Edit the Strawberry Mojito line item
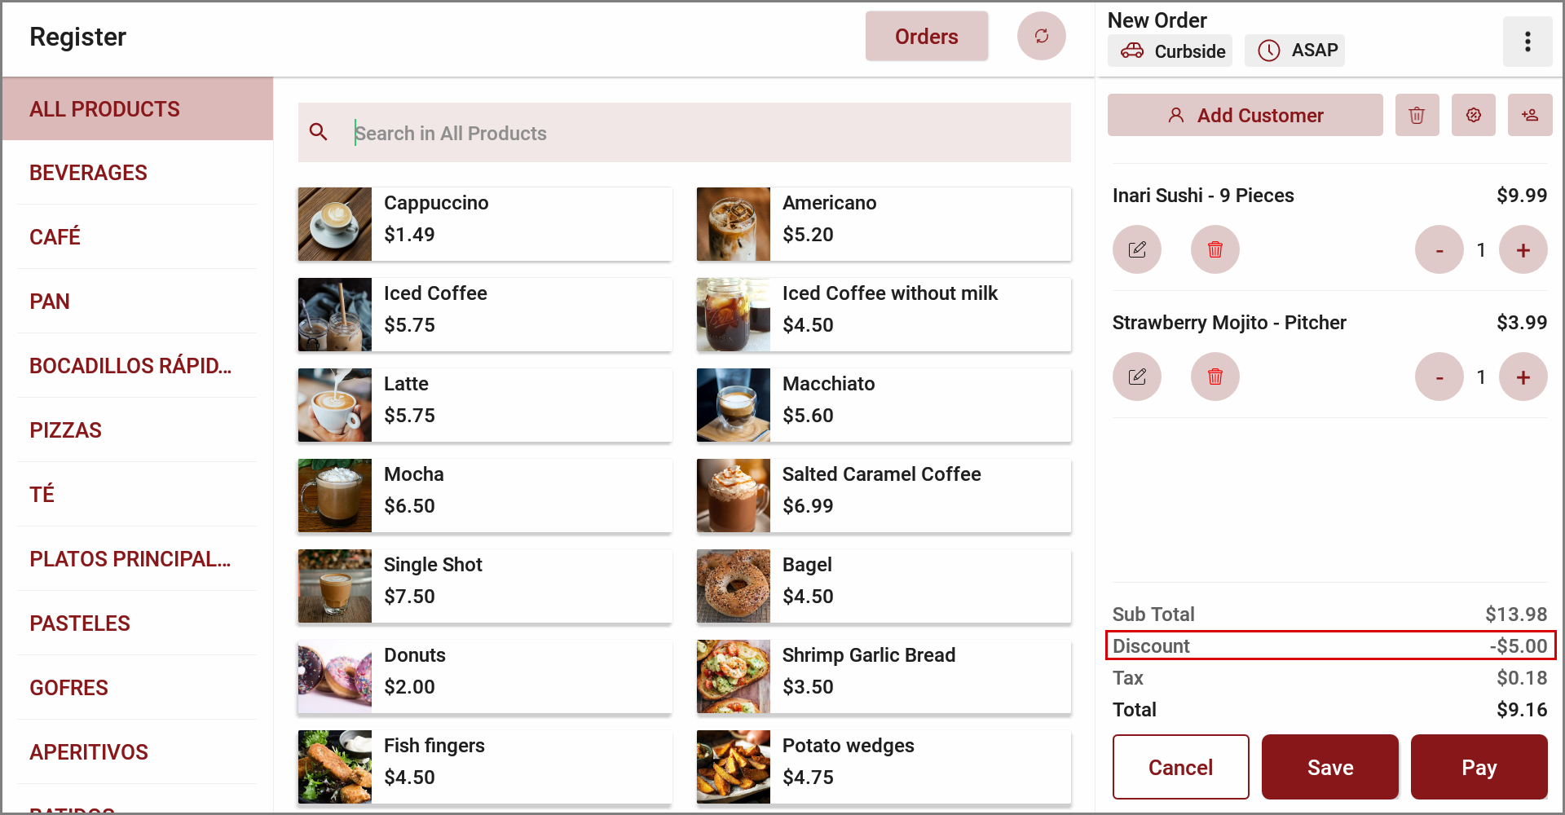The image size is (1565, 815). (x=1136, y=377)
